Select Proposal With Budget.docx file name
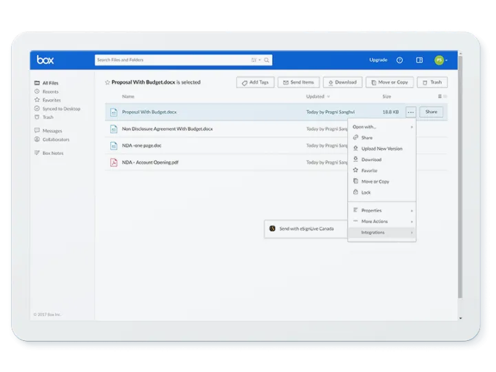Screen dimensions: 496x372 pos(149,112)
